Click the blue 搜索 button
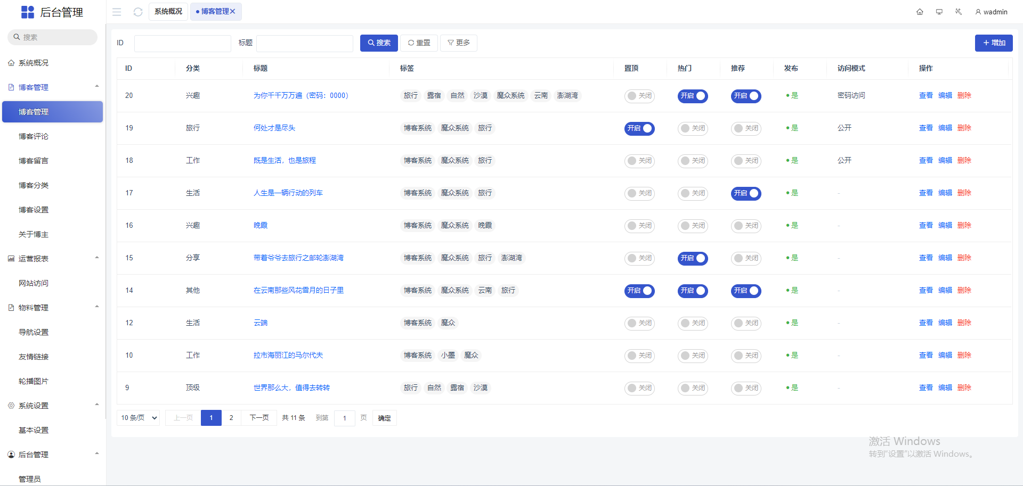 click(379, 43)
